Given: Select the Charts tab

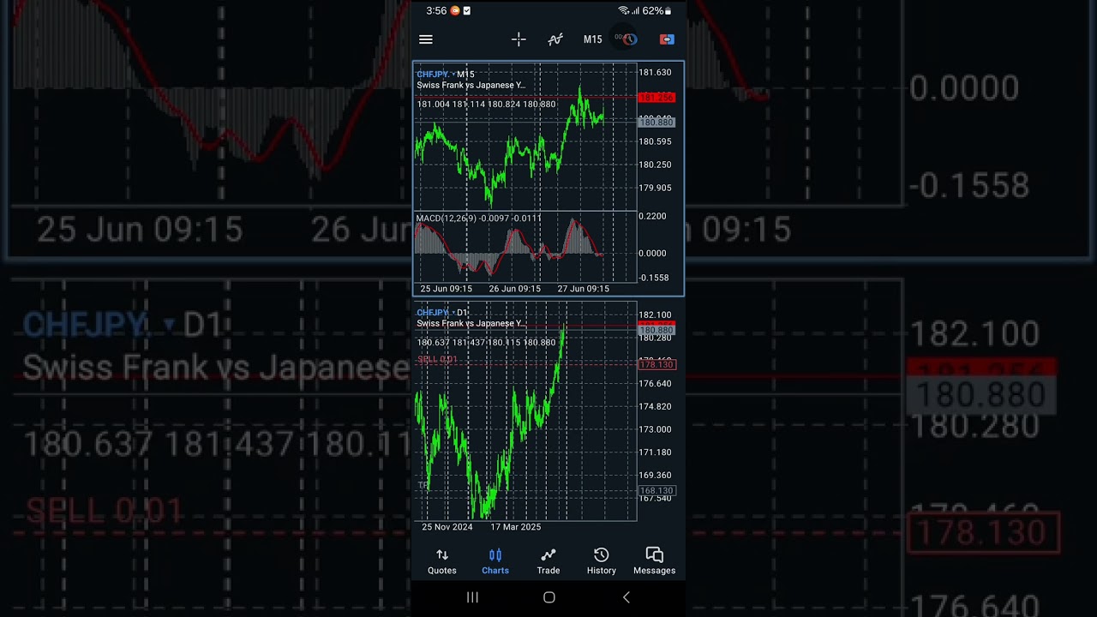Looking at the screenshot, I should pyautogui.click(x=495, y=561).
